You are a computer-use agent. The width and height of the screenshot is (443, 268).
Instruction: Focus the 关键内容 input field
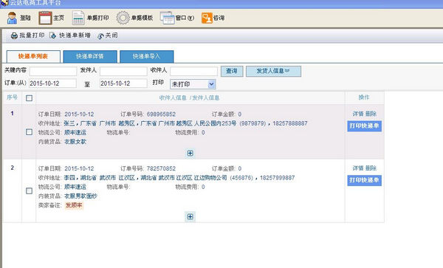click(53, 71)
